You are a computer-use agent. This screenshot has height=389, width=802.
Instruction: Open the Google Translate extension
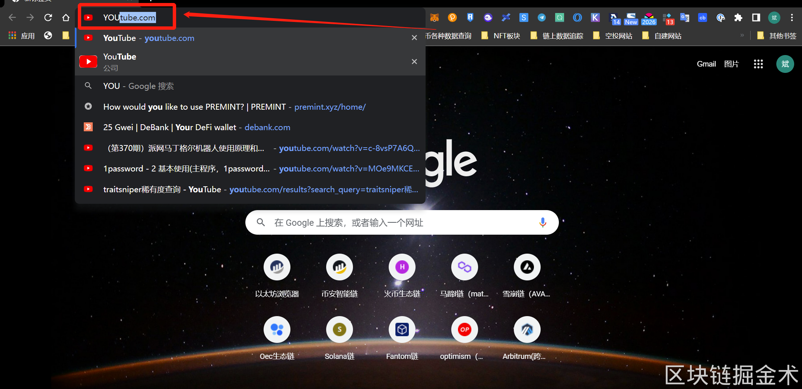click(x=685, y=17)
